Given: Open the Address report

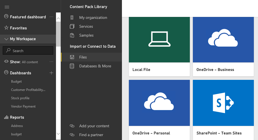Looking at the screenshot, I should coord(17,126).
